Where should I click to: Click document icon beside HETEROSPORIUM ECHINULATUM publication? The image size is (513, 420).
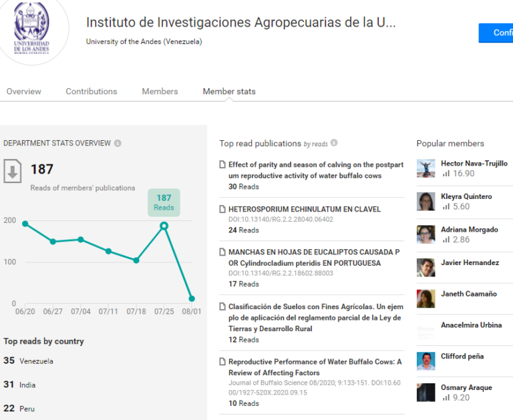point(222,209)
